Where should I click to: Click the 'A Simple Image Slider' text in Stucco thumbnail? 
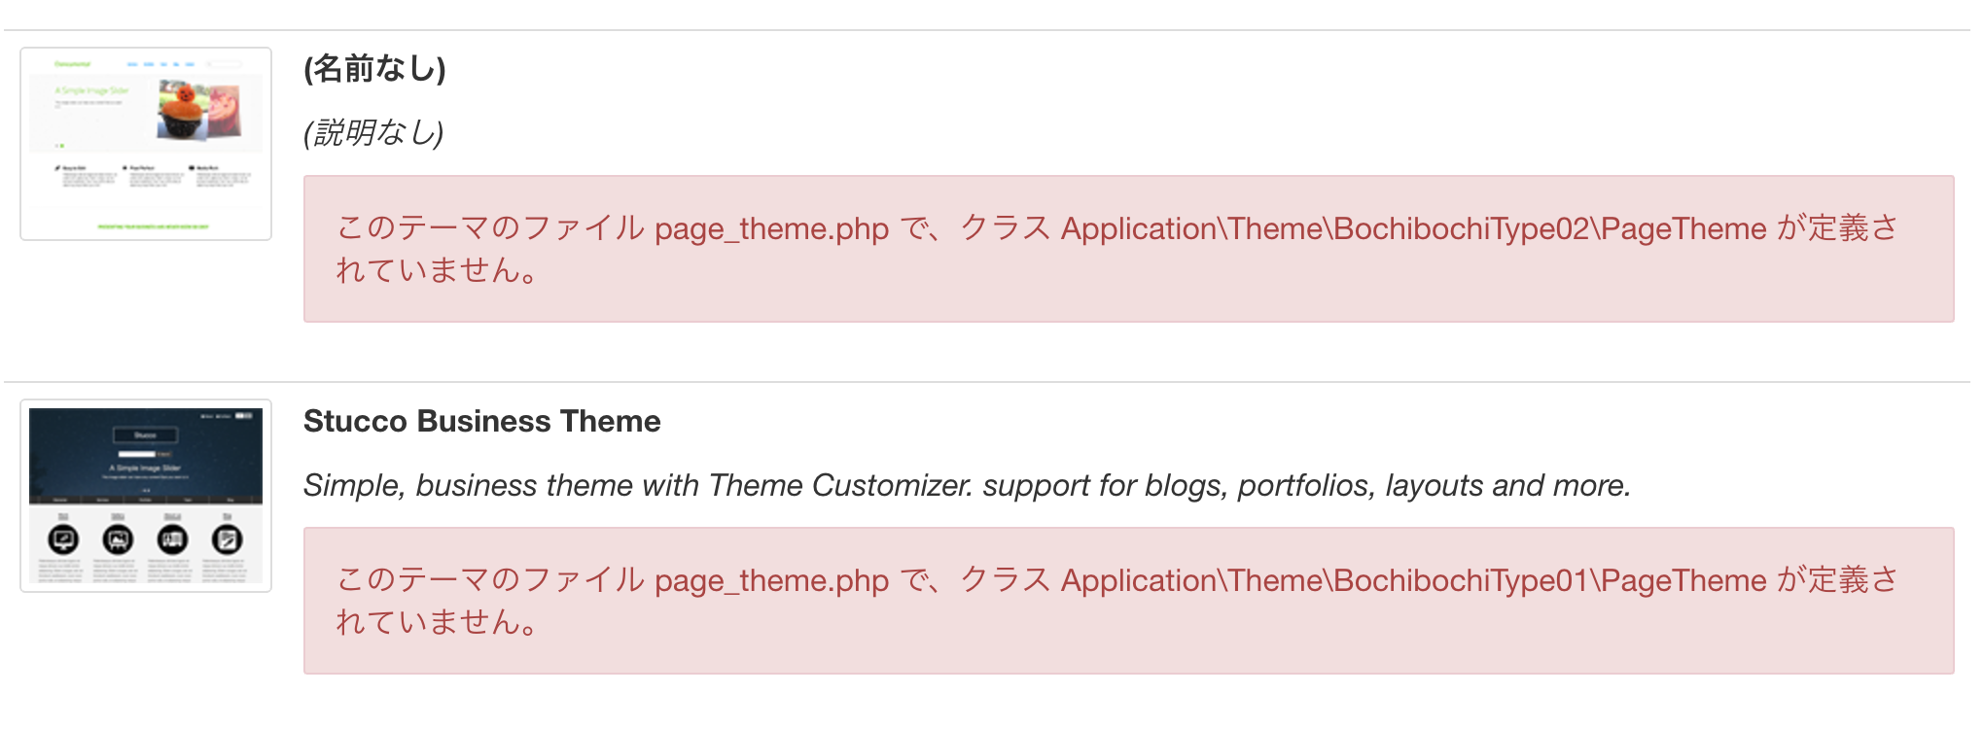[145, 468]
